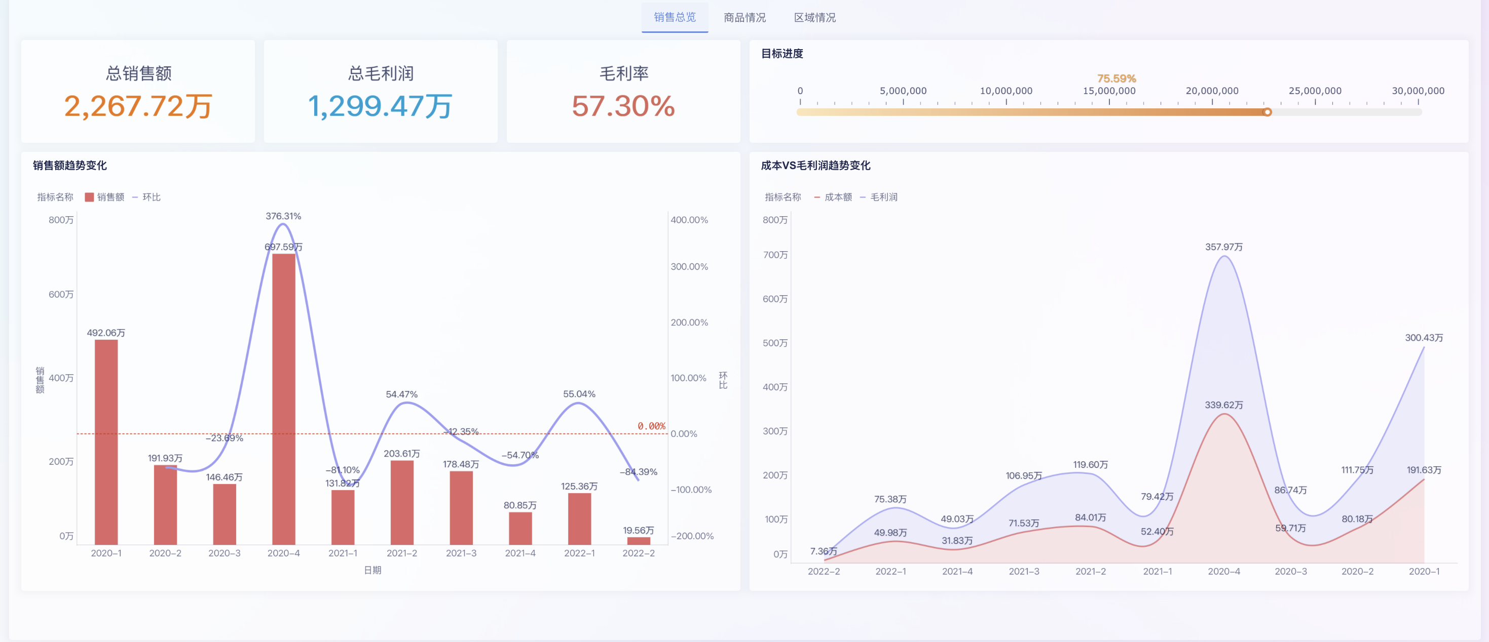Select the 总销售额 KPI card
This screenshot has height=642, width=1489.
point(138,91)
